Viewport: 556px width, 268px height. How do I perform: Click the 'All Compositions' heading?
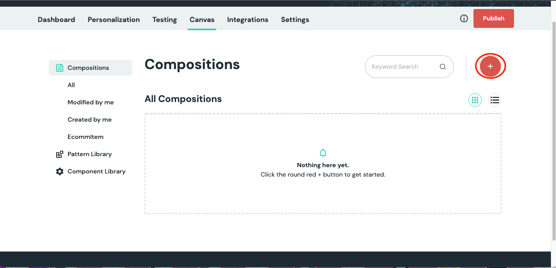point(183,99)
